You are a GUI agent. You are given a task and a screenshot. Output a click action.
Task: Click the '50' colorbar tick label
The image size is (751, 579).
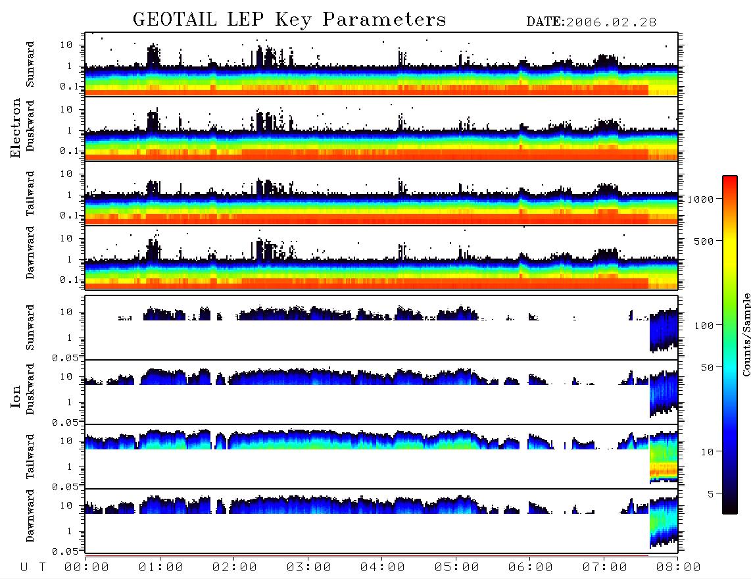point(707,368)
